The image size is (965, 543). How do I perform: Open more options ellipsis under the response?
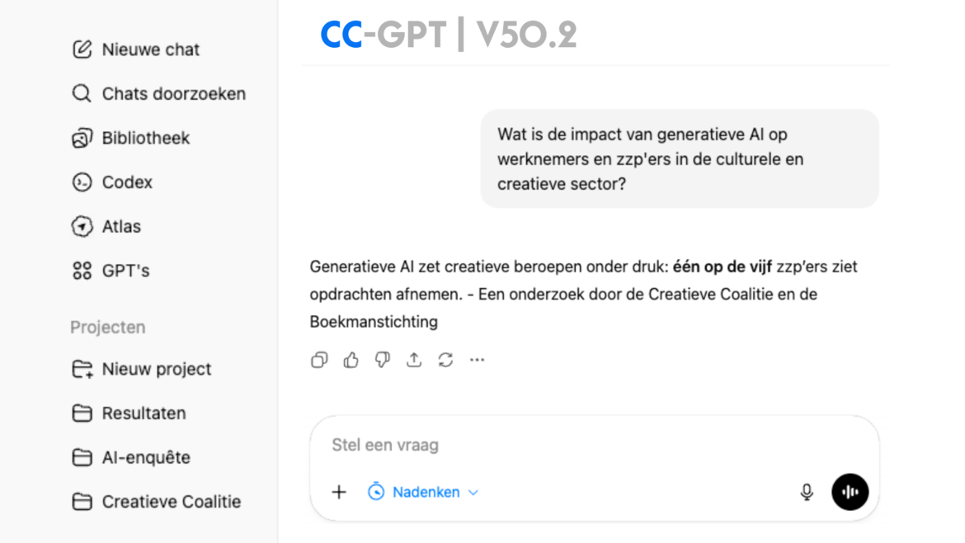(x=477, y=360)
